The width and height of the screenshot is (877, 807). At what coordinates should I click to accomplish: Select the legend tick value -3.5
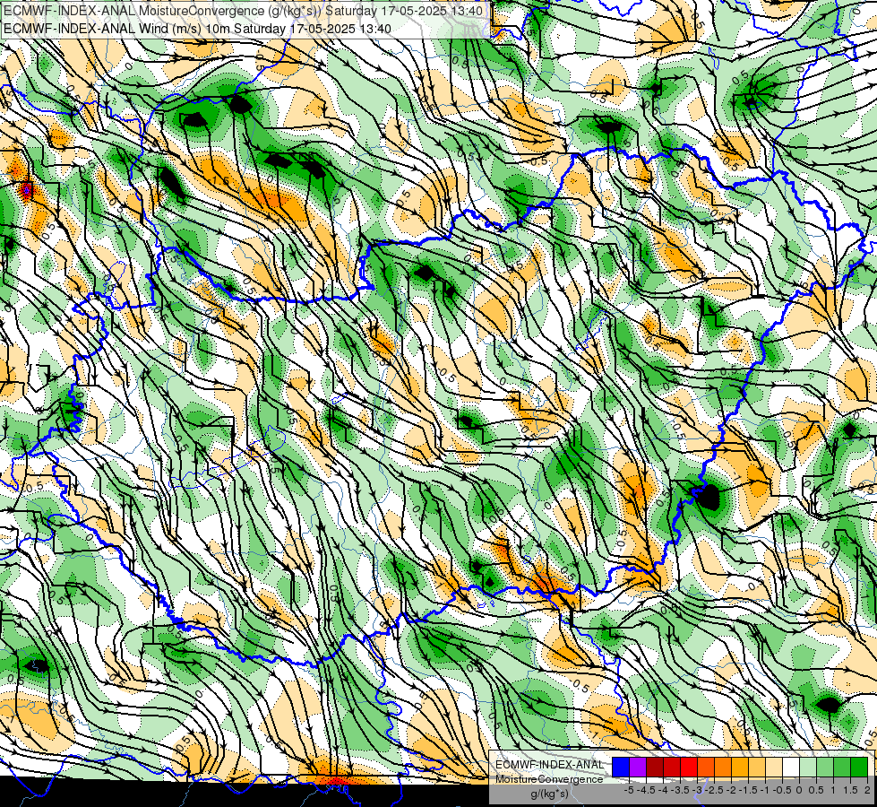pyautogui.click(x=680, y=790)
